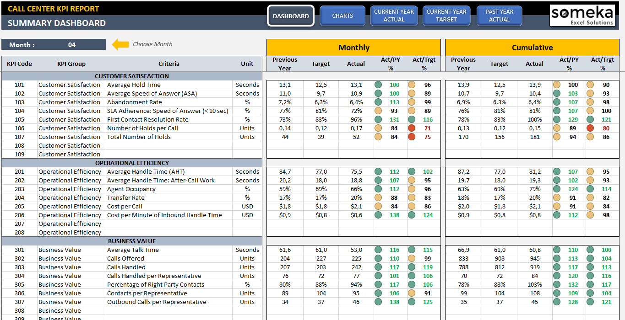Open the Dashboard view
The height and width of the screenshot is (320, 625).
click(x=291, y=16)
